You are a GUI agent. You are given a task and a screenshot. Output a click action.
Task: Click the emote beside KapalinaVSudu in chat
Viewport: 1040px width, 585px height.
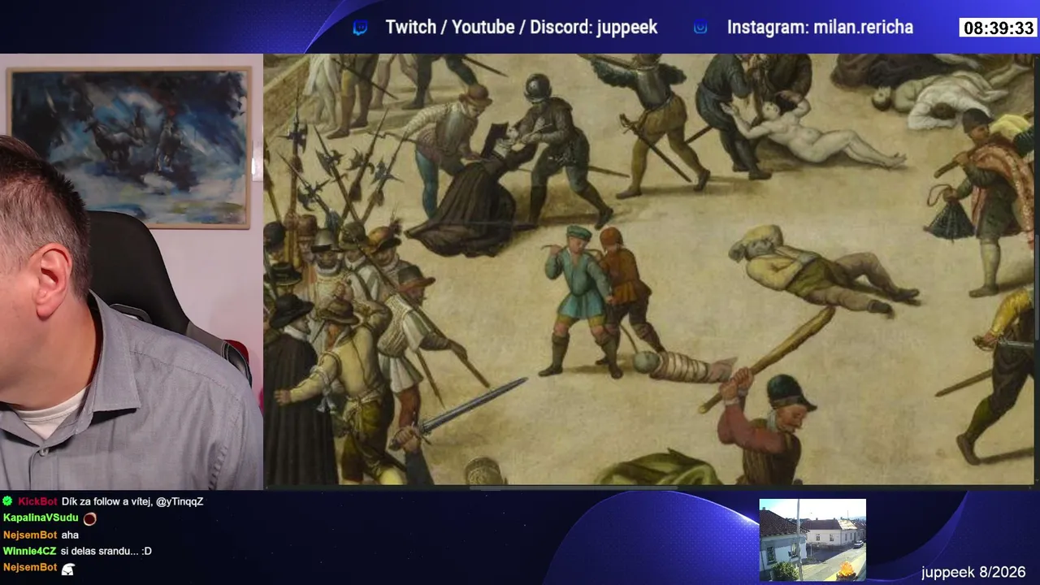[x=89, y=518]
